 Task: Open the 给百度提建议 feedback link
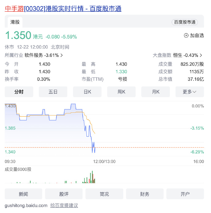64,206
